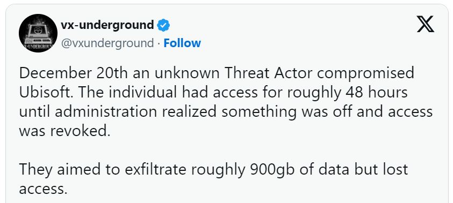Click the second paragraph about exfiltrating data
453x203 pixels.
pyautogui.click(x=213, y=179)
